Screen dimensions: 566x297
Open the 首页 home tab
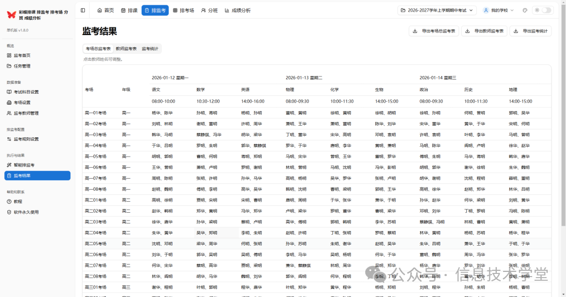click(x=105, y=10)
